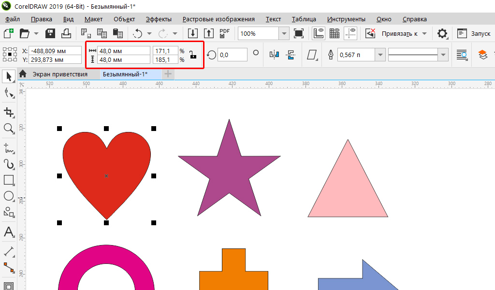The image size is (495, 290).
Task: Add a new document tab with plus
Action: [168, 74]
